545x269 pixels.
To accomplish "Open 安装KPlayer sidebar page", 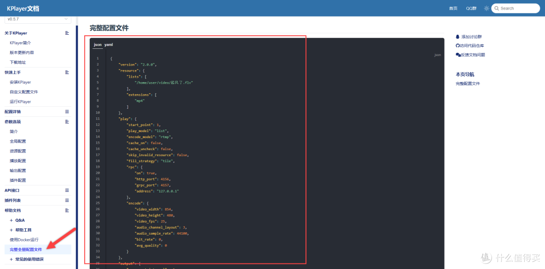I will pyautogui.click(x=21, y=82).
